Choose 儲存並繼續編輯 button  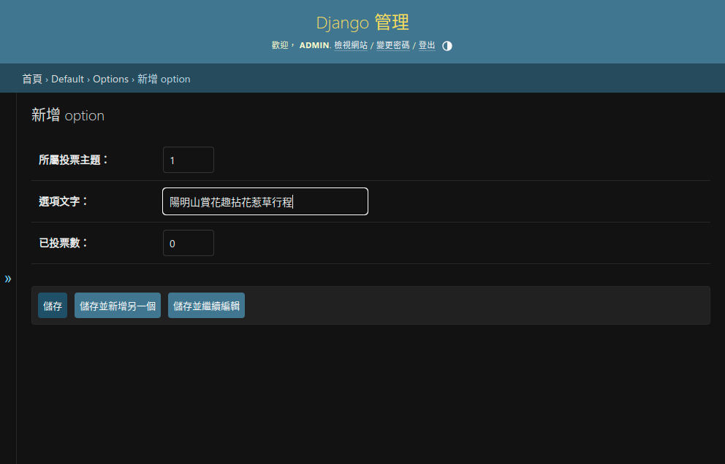[206, 306]
